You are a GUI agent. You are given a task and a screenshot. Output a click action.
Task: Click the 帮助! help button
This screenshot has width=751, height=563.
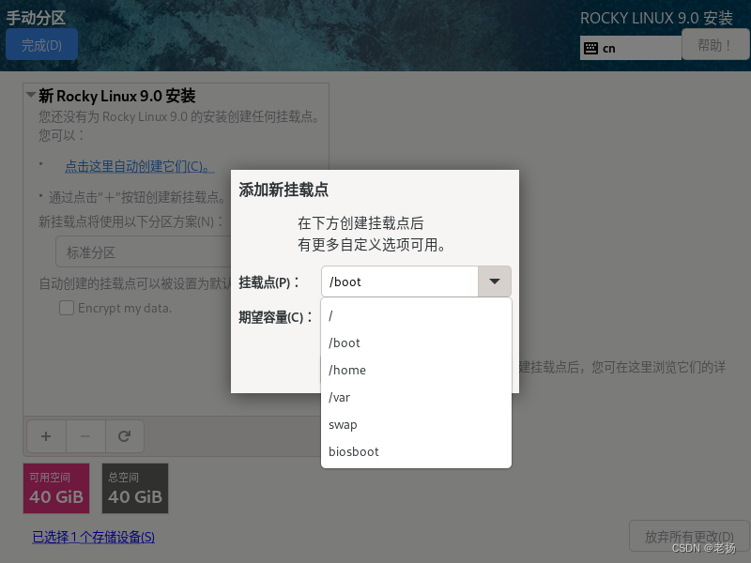point(715,44)
